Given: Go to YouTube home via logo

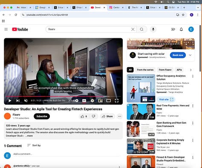Looking at the screenshot, I should 20,29.
